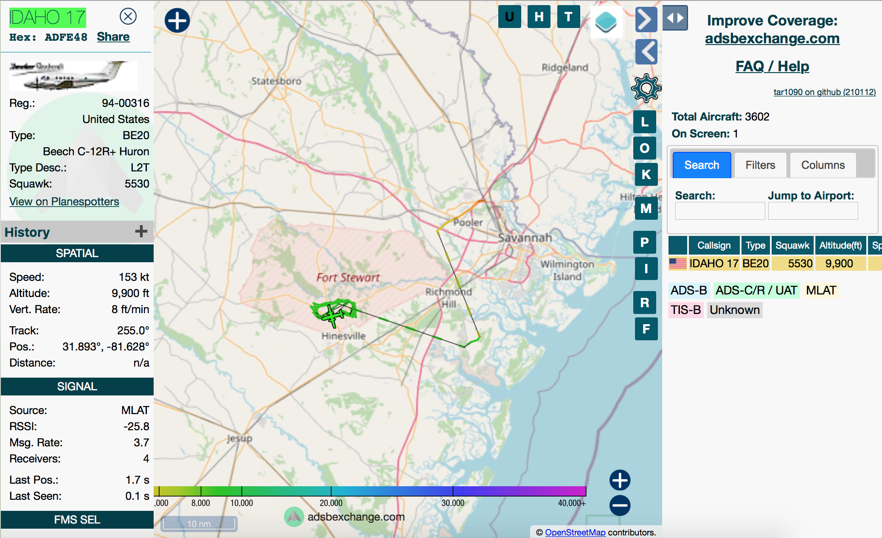This screenshot has width=882, height=538.
Task: Toggle the H map button
Action: (539, 17)
